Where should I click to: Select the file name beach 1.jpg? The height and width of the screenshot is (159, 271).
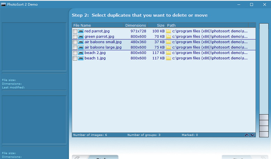coord(95,58)
